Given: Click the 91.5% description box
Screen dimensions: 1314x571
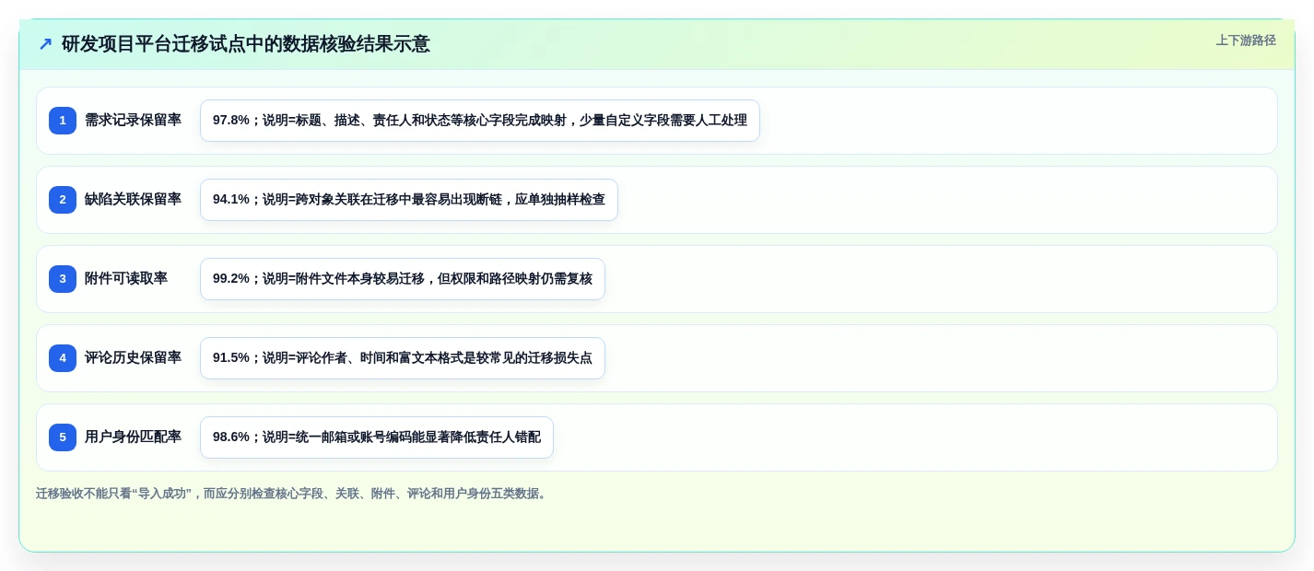Looking at the screenshot, I should tap(403, 358).
